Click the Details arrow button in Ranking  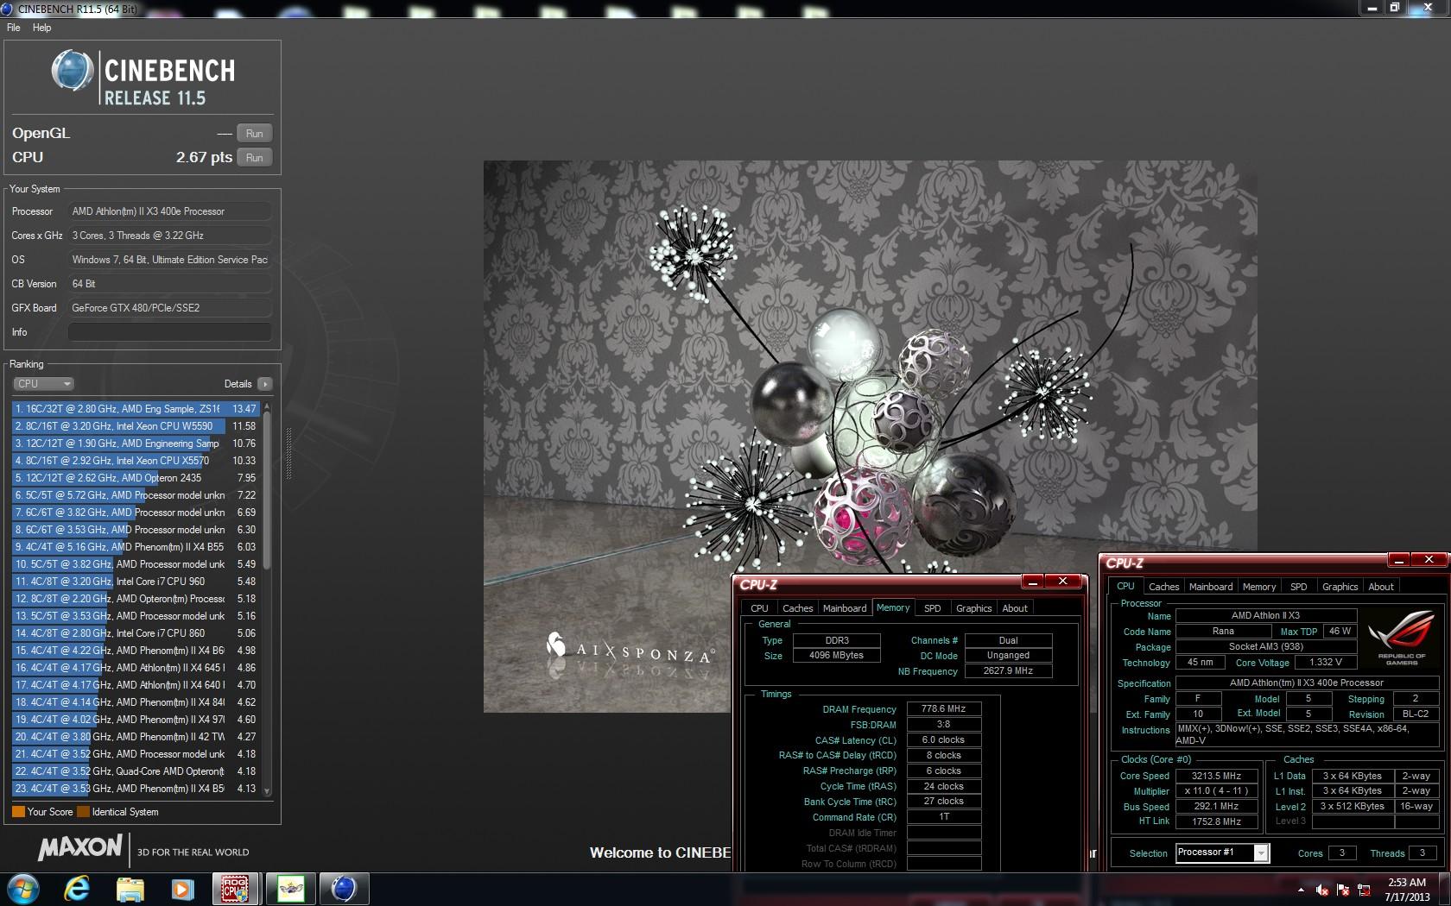click(264, 384)
